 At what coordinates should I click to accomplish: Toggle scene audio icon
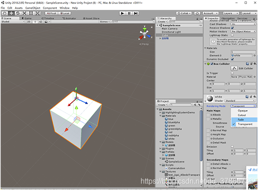point(41,22)
